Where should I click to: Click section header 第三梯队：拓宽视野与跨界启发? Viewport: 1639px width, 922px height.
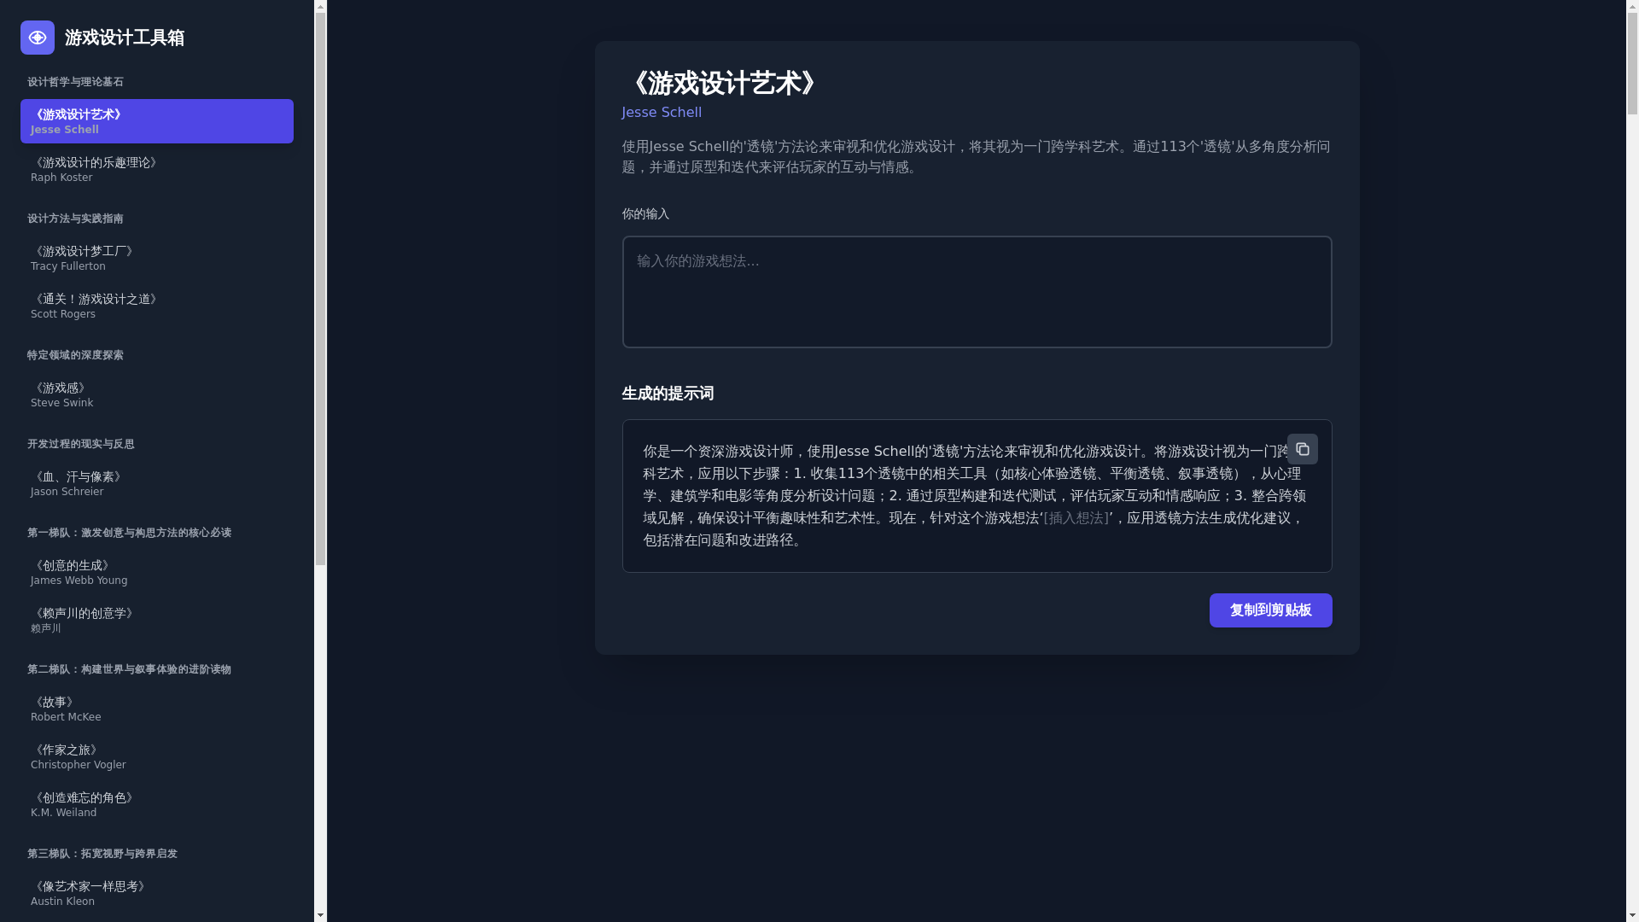click(x=102, y=854)
